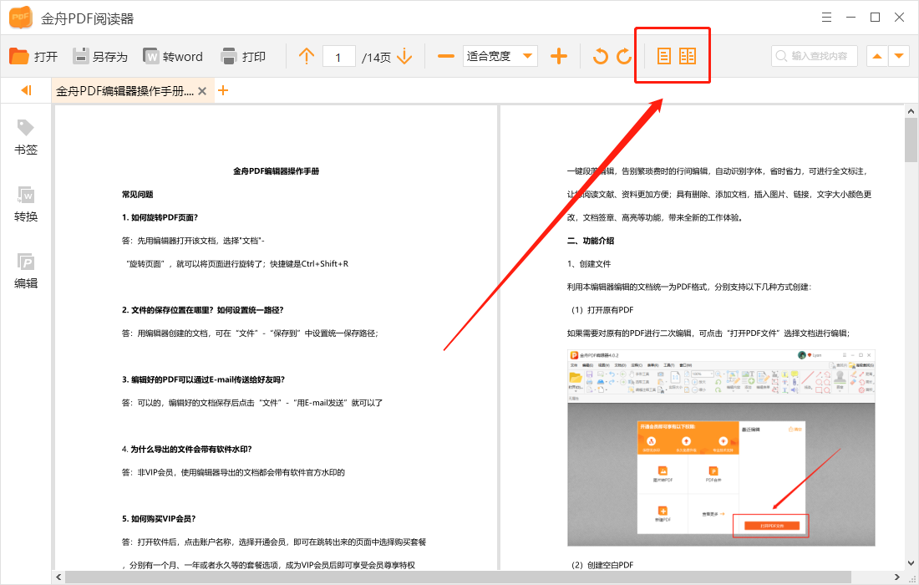Click the 常见问题 heading
The height and width of the screenshot is (585, 919).
tap(137, 195)
